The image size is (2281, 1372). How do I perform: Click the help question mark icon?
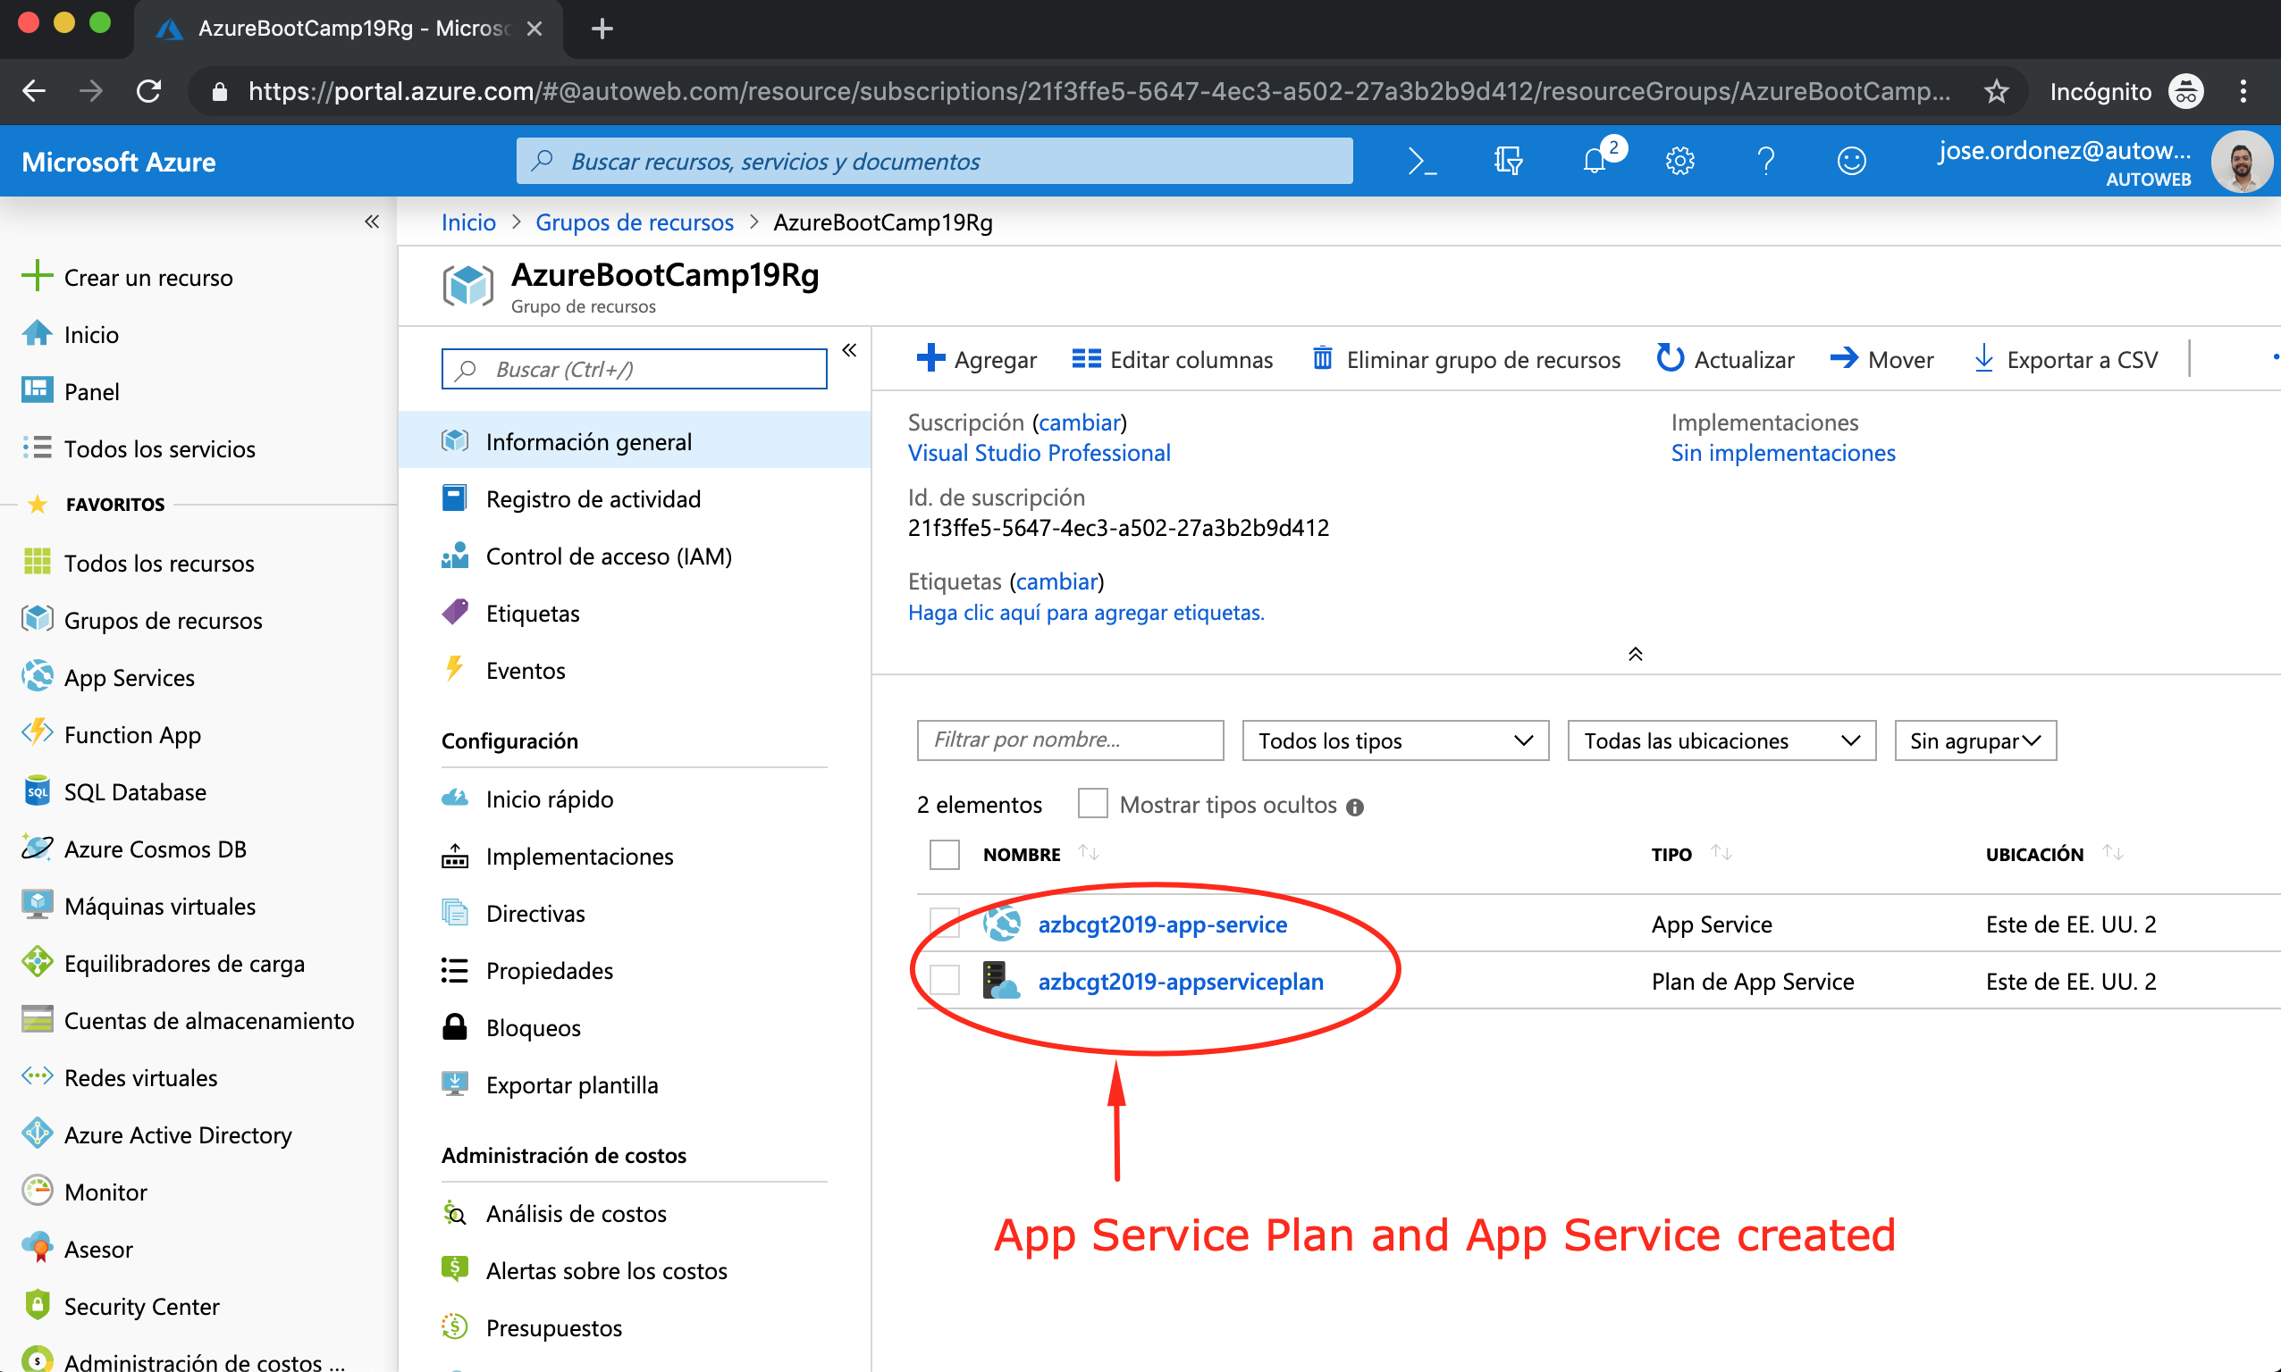[1766, 161]
